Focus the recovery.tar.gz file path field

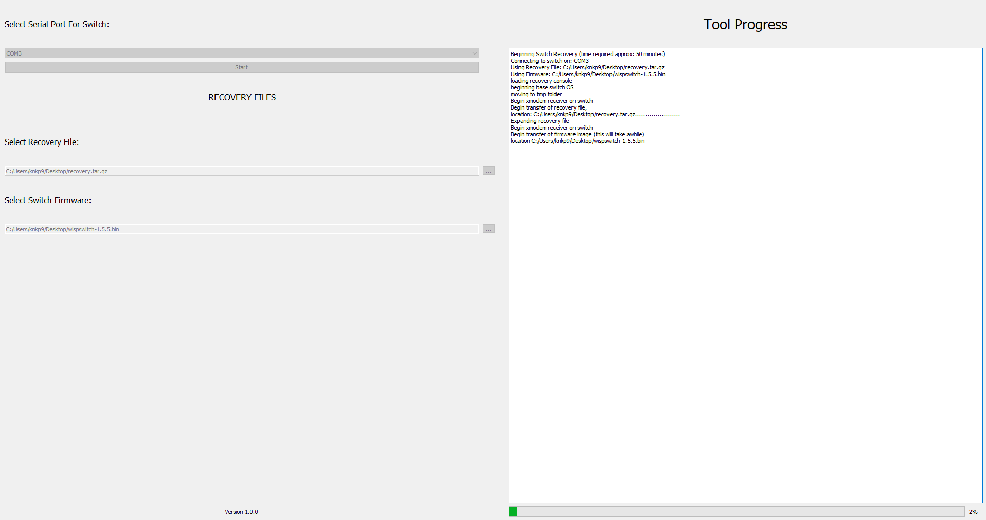pyautogui.click(x=242, y=171)
